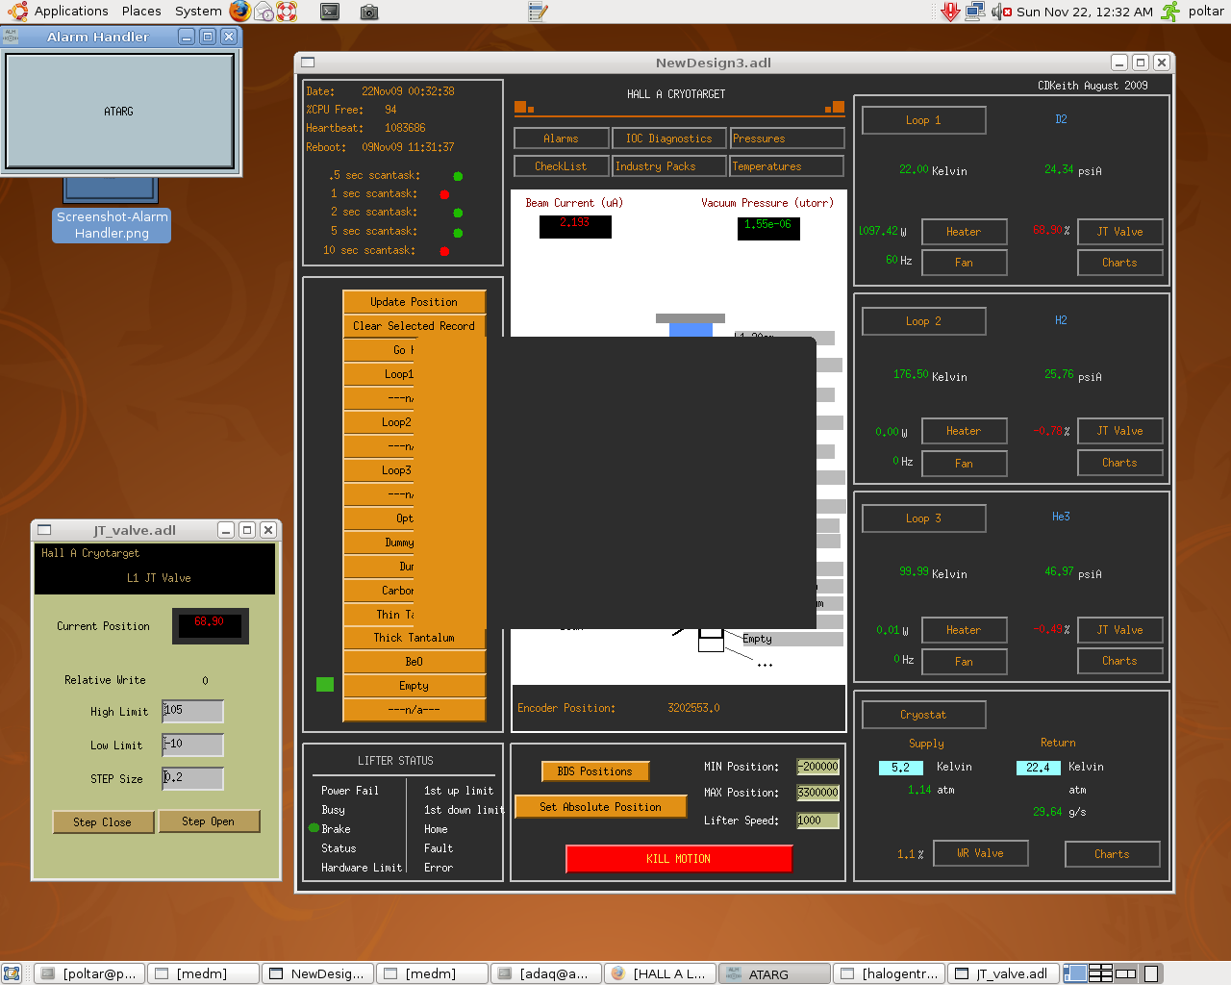Open window menu icon of JT_valve.adl
Viewport: 1231px width, 985px height.
44,530
